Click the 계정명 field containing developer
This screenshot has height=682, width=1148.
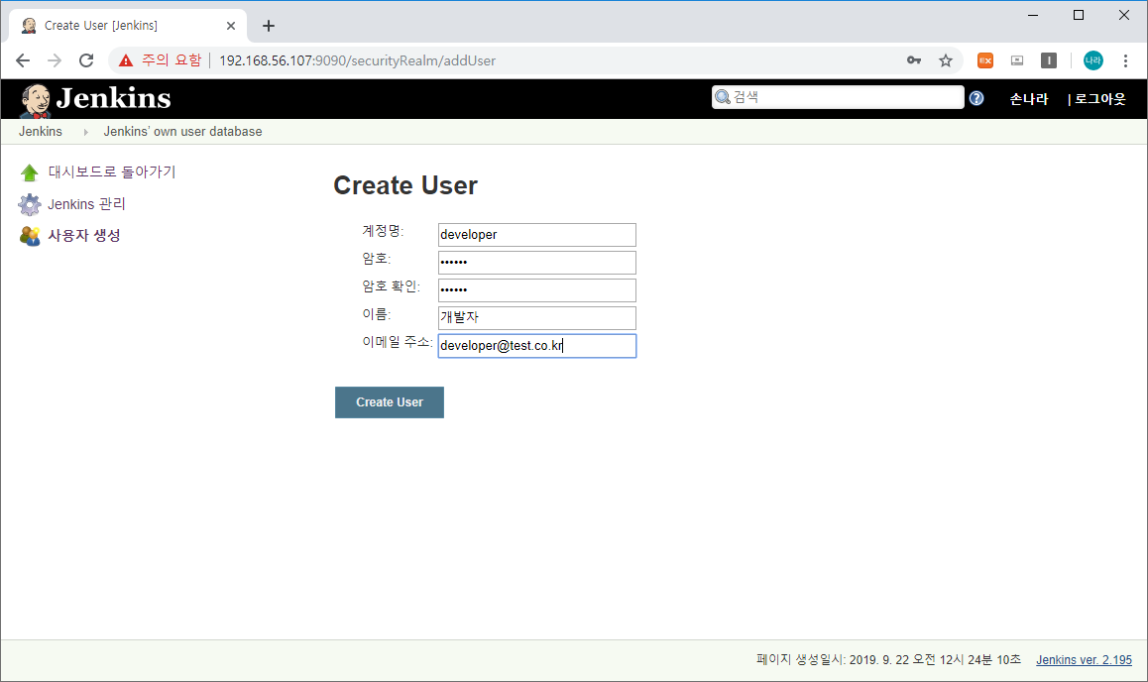pyautogui.click(x=536, y=235)
